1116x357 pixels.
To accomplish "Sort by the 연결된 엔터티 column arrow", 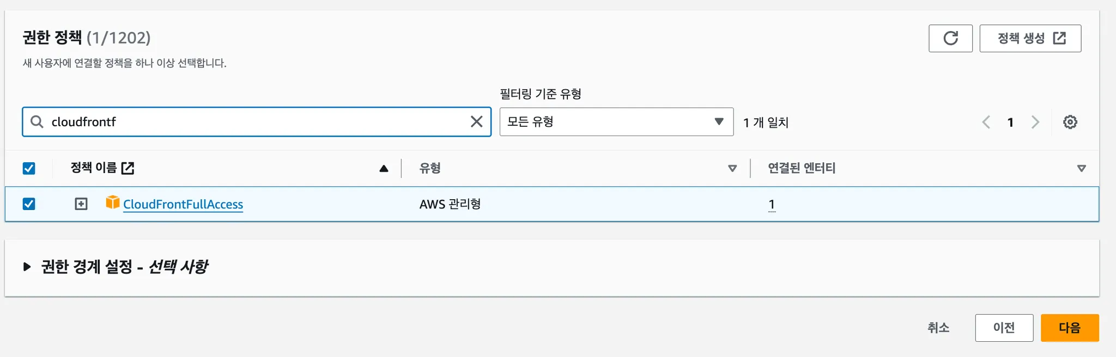I will [1082, 169].
